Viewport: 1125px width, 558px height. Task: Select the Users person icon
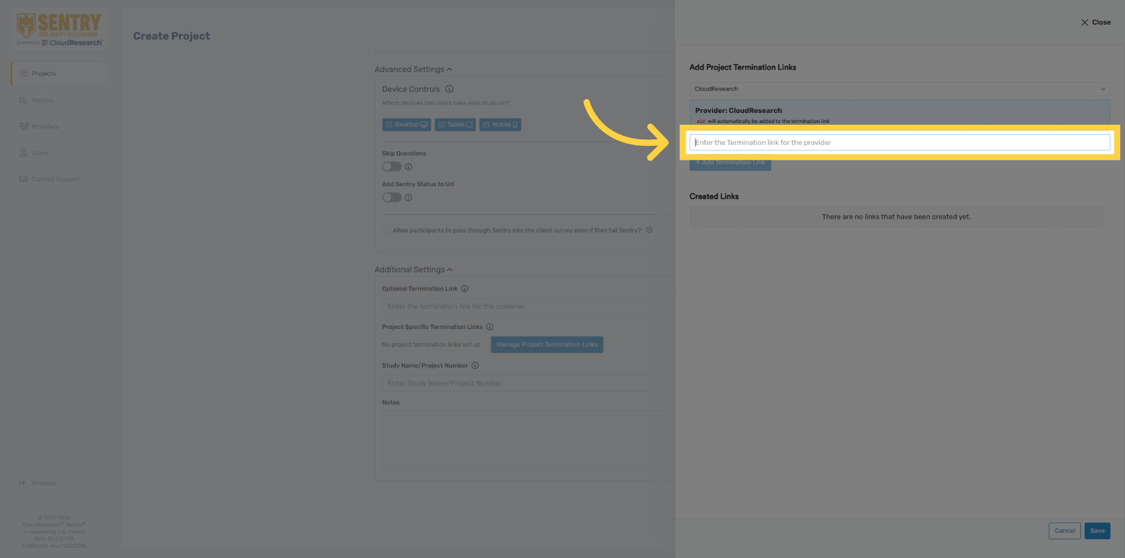(x=23, y=152)
